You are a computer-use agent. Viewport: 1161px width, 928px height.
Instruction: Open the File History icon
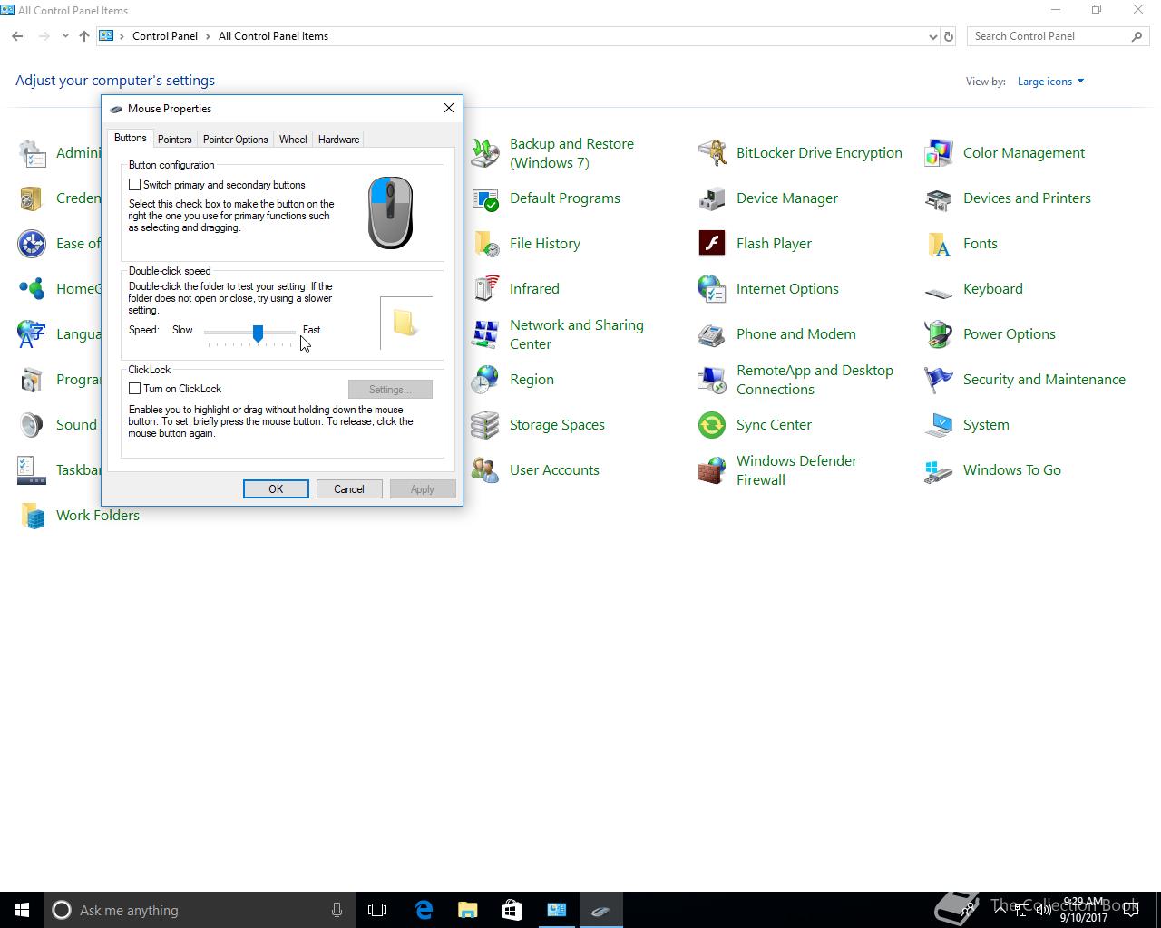coord(485,244)
